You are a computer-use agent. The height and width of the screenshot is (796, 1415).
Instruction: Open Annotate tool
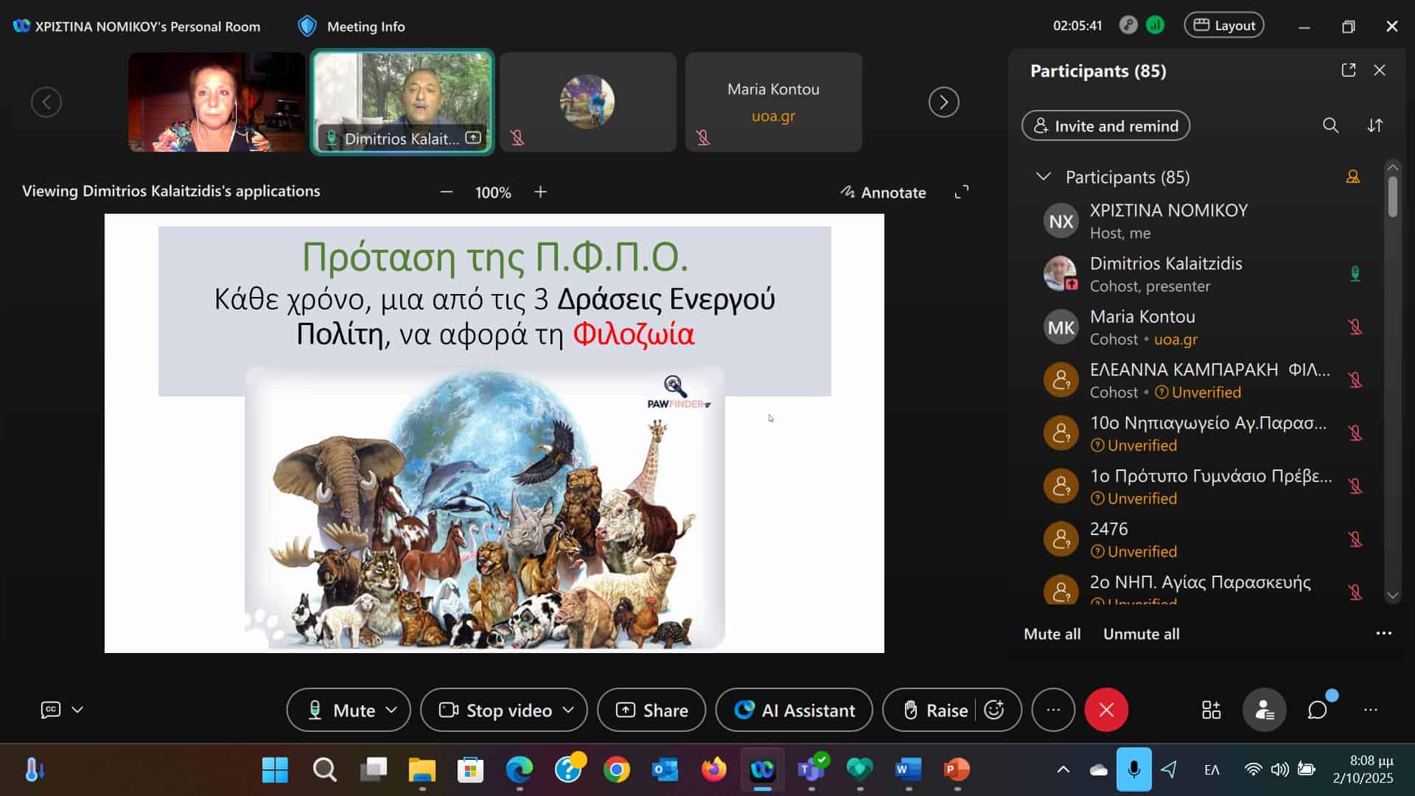883,192
